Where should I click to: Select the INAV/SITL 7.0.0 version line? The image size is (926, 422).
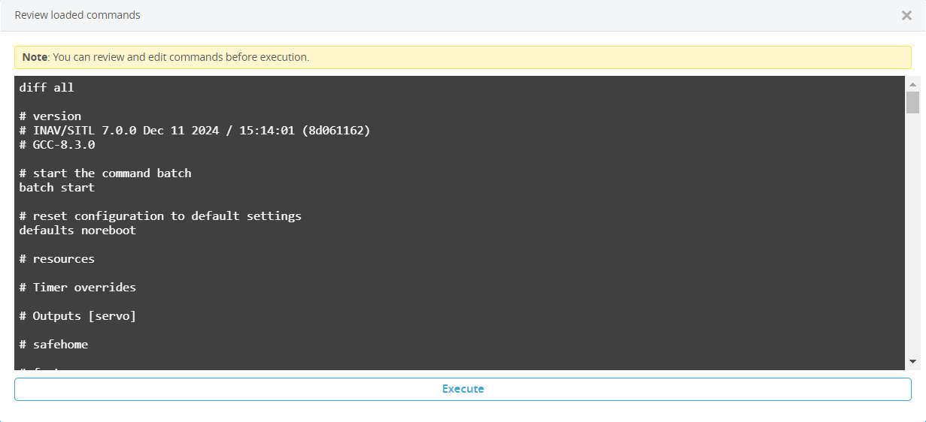pyautogui.click(x=195, y=131)
